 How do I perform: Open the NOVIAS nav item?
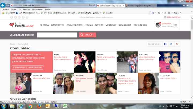pyautogui.click(x=89, y=25)
